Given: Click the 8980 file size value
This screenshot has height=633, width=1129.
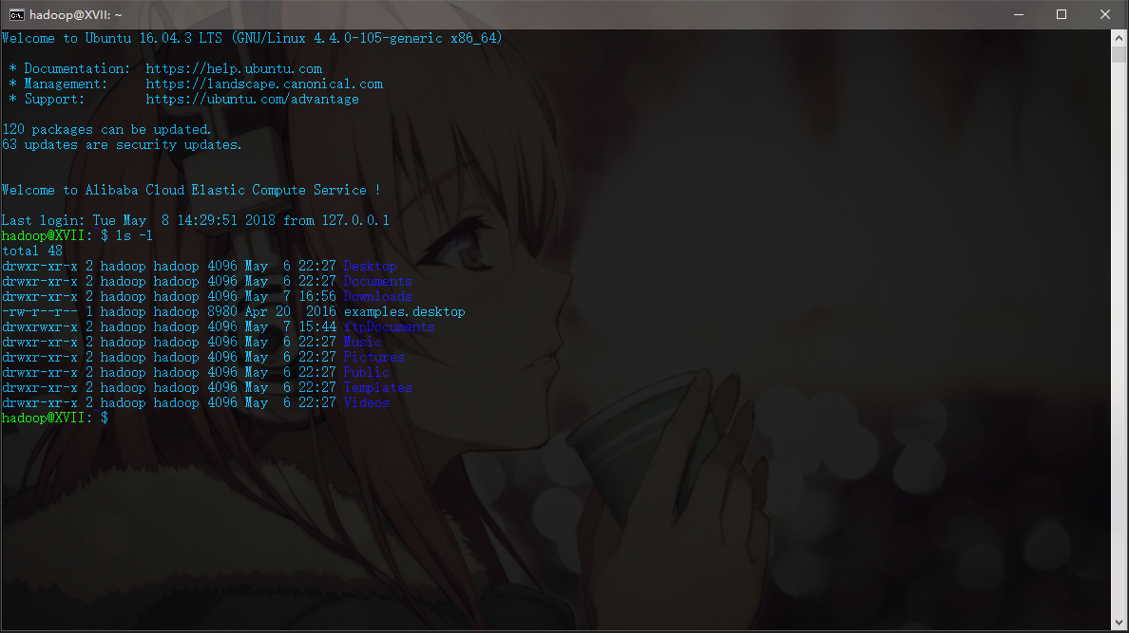Looking at the screenshot, I should [x=222, y=311].
